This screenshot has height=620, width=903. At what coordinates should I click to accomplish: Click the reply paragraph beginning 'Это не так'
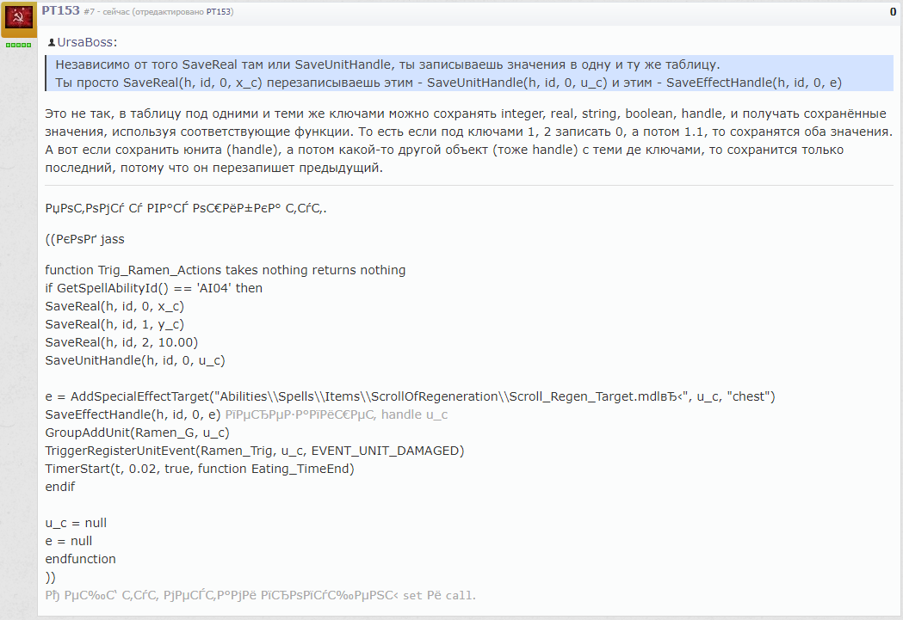[469, 141]
